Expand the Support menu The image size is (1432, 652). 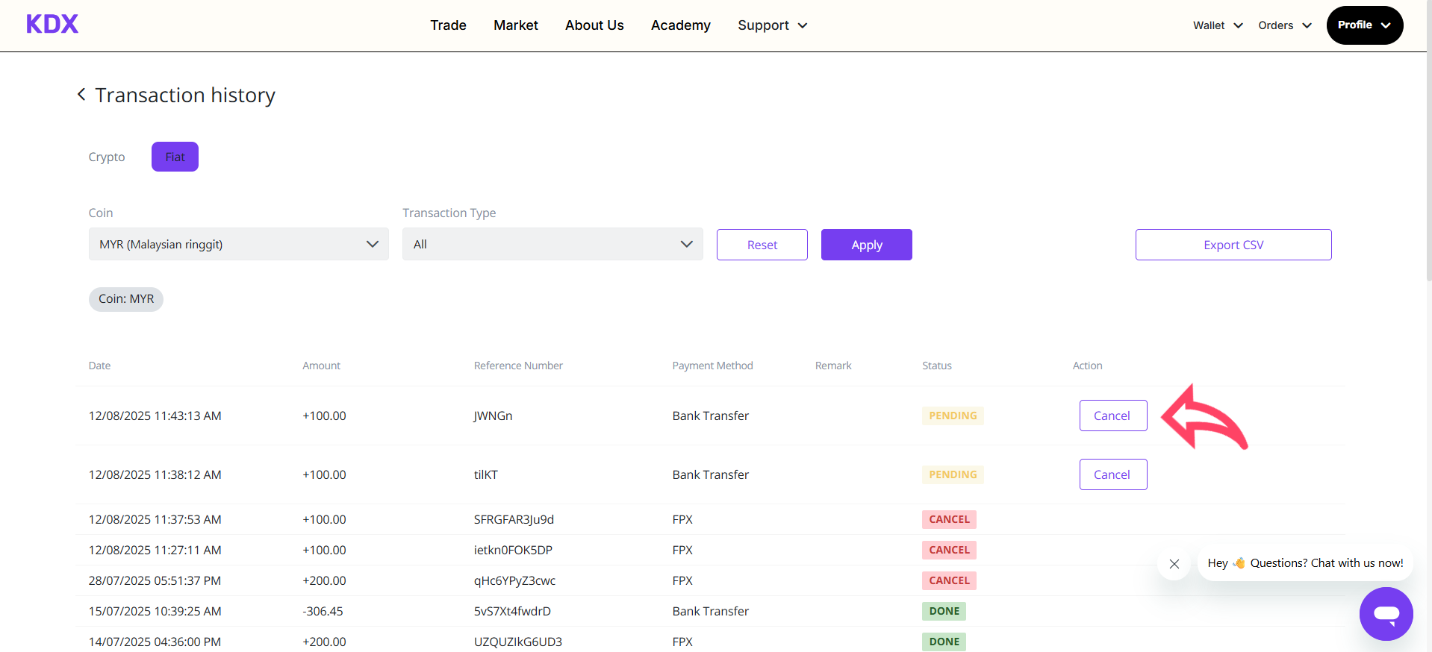click(x=772, y=25)
